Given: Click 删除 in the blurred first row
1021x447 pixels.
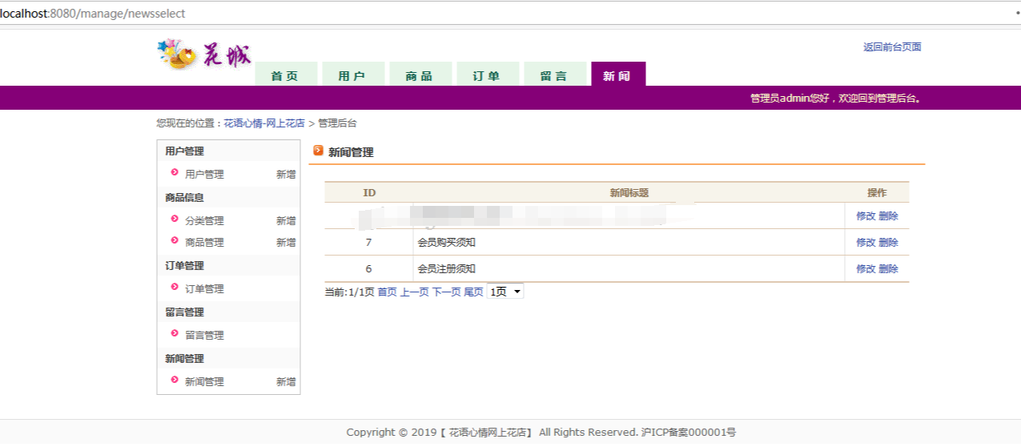Looking at the screenshot, I should (x=888, y=215).
